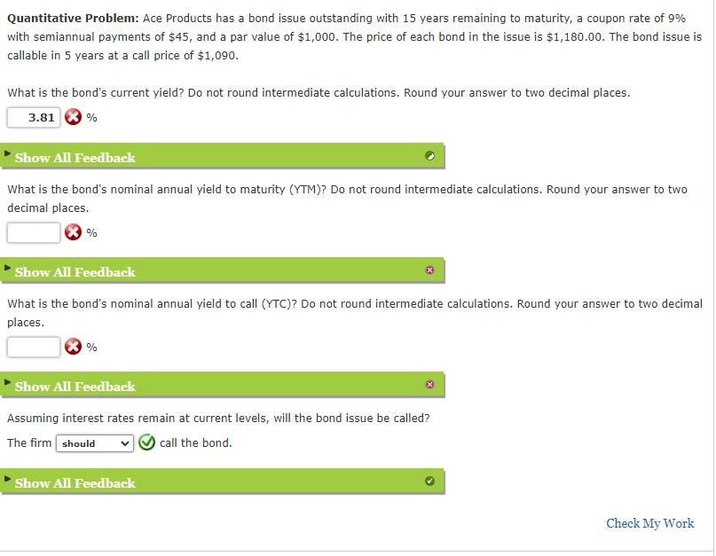Open the 'should' call decision dropdown
The height and width of the screenshot is (556, 716).
click(95, 443)
